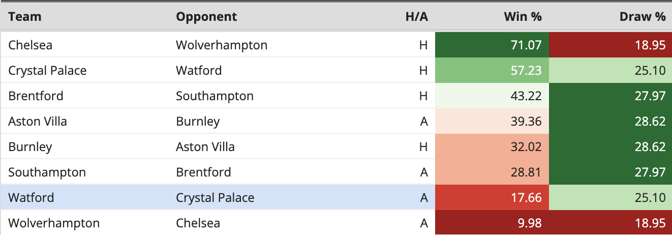Select the Brentford team cell
The height and width of the screenshot is (235, 672).
click(36, 96)
